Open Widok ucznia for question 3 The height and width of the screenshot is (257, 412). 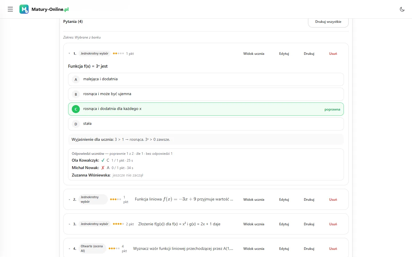coord(254,224)
